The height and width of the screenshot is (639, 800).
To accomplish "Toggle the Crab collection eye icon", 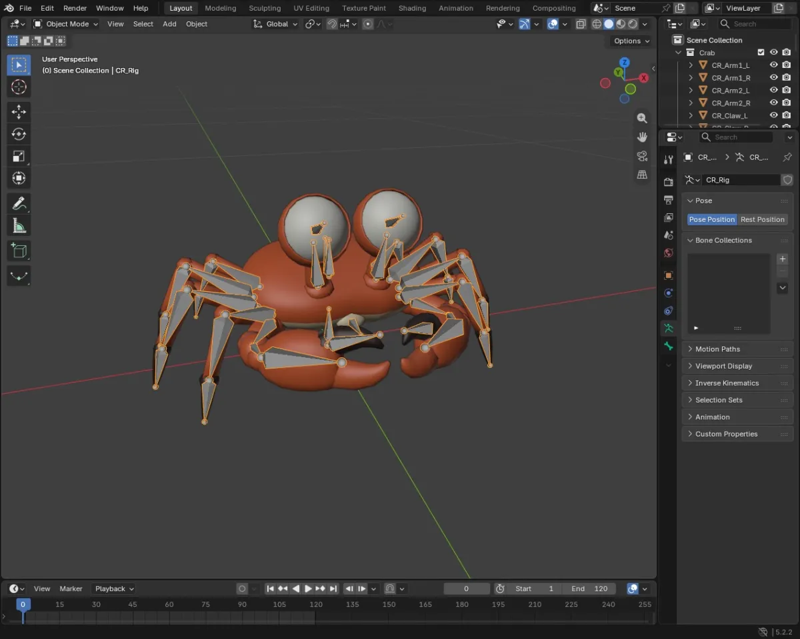I will point(774,52).
